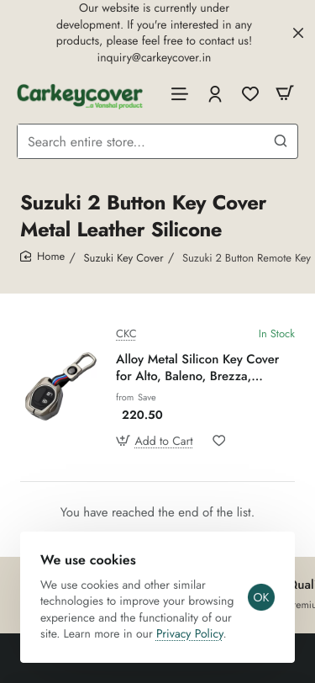The width and height of the screenshot is (315, 683).
Task: Click the Home breadcrumb icon
Action: 26,256
